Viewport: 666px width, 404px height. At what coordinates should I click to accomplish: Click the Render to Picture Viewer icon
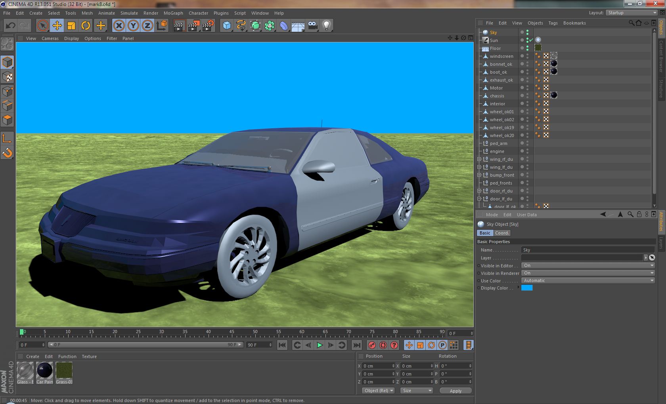(194, 26)
